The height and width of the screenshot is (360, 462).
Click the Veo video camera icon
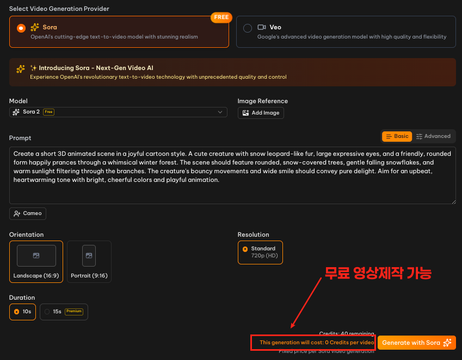point(262,27)
